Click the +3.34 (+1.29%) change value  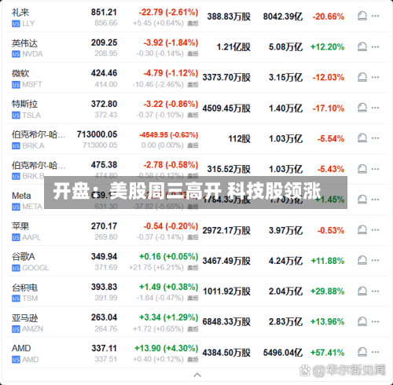(168, 317)
